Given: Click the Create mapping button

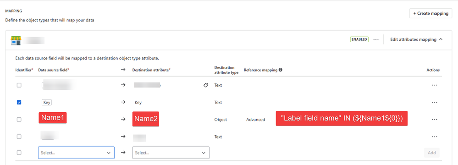Looking at the screenshot, I should point(431,13).
